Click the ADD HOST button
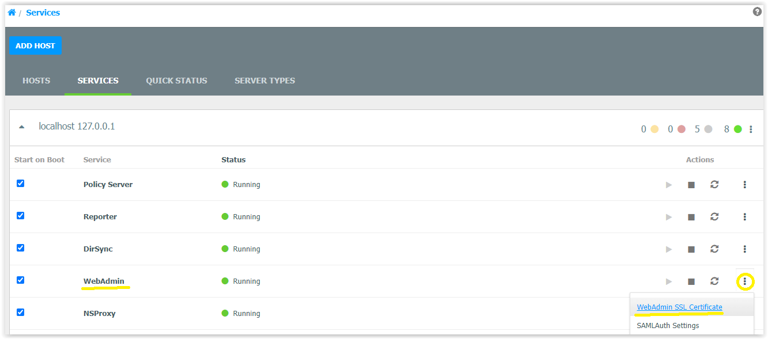Image resolution: width=768 pixels, height=339 pixels. (35, 45)
